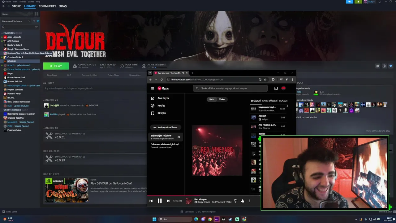Toggle DEVOUR favorite heart icon
This screenshot has width=396, height=223.
391,66
